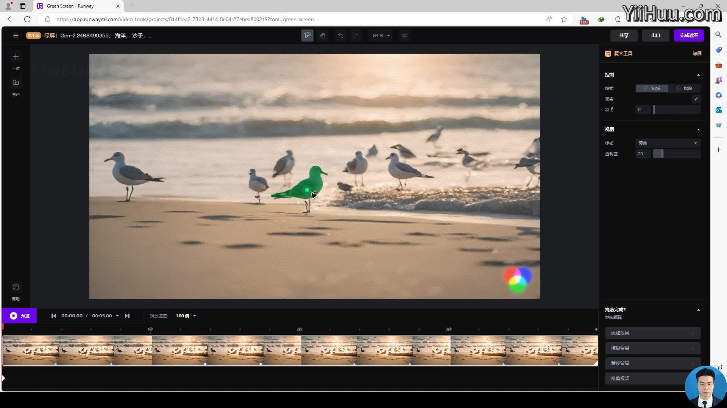This screenshot has width=727, height=408.
Task: Select the hand pan tool
Action: [323, 36]
